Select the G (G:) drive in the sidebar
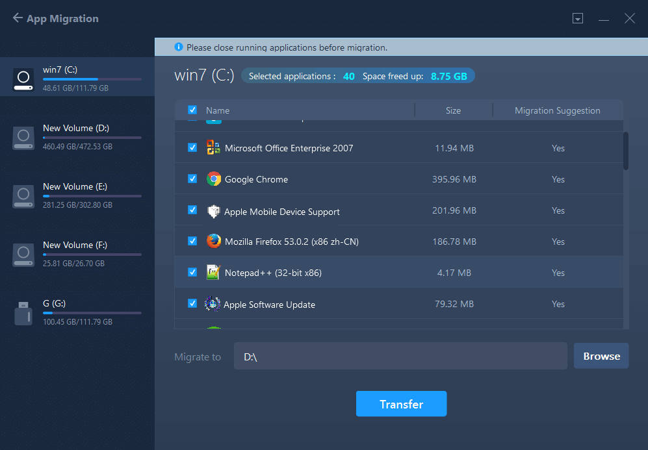 77,312
